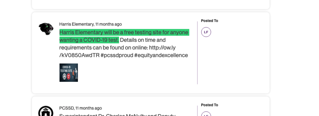This screenshot has width=319, height=116.
Task: Select the LF badge in PCSSD post
Action: [x=206, y=114]
